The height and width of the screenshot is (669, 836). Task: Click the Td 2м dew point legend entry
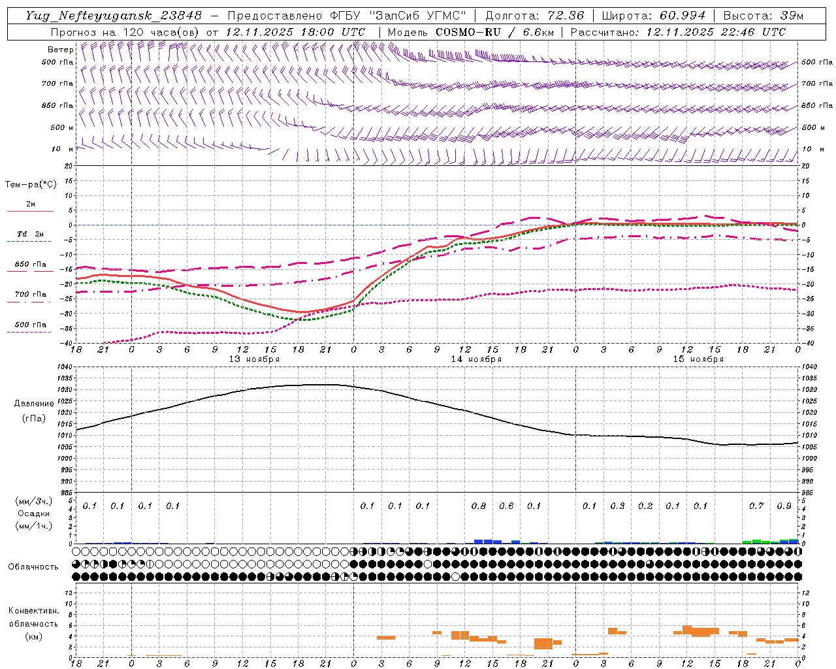(31, 234)
